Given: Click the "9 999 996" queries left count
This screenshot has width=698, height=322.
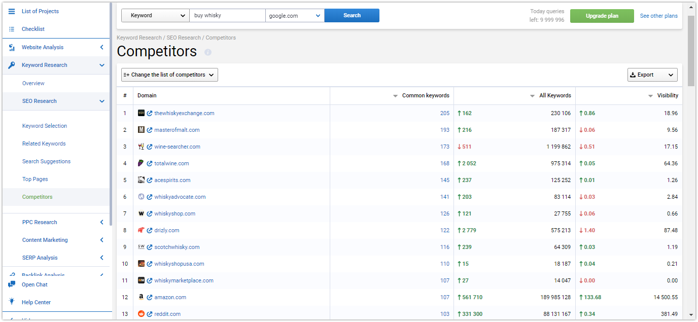Looking at the screenshot, I should [551, 20].
